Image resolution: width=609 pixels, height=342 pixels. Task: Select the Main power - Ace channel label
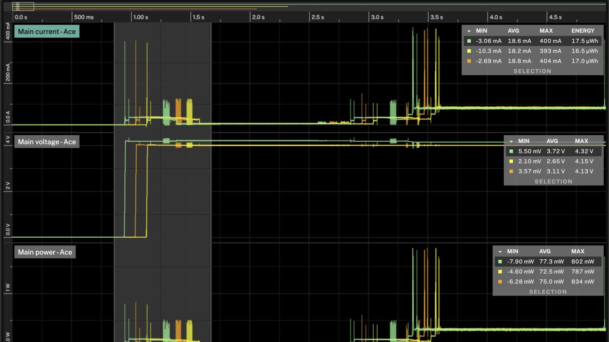[x=45, y=252]
